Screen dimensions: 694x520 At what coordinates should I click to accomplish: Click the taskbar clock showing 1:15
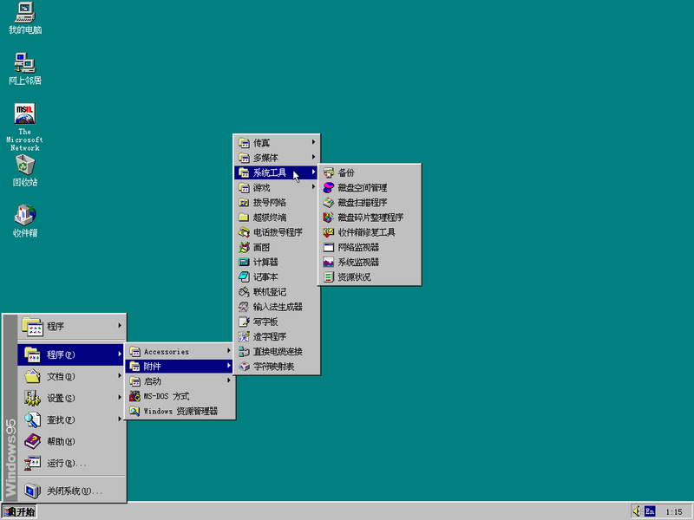(674, 511)
